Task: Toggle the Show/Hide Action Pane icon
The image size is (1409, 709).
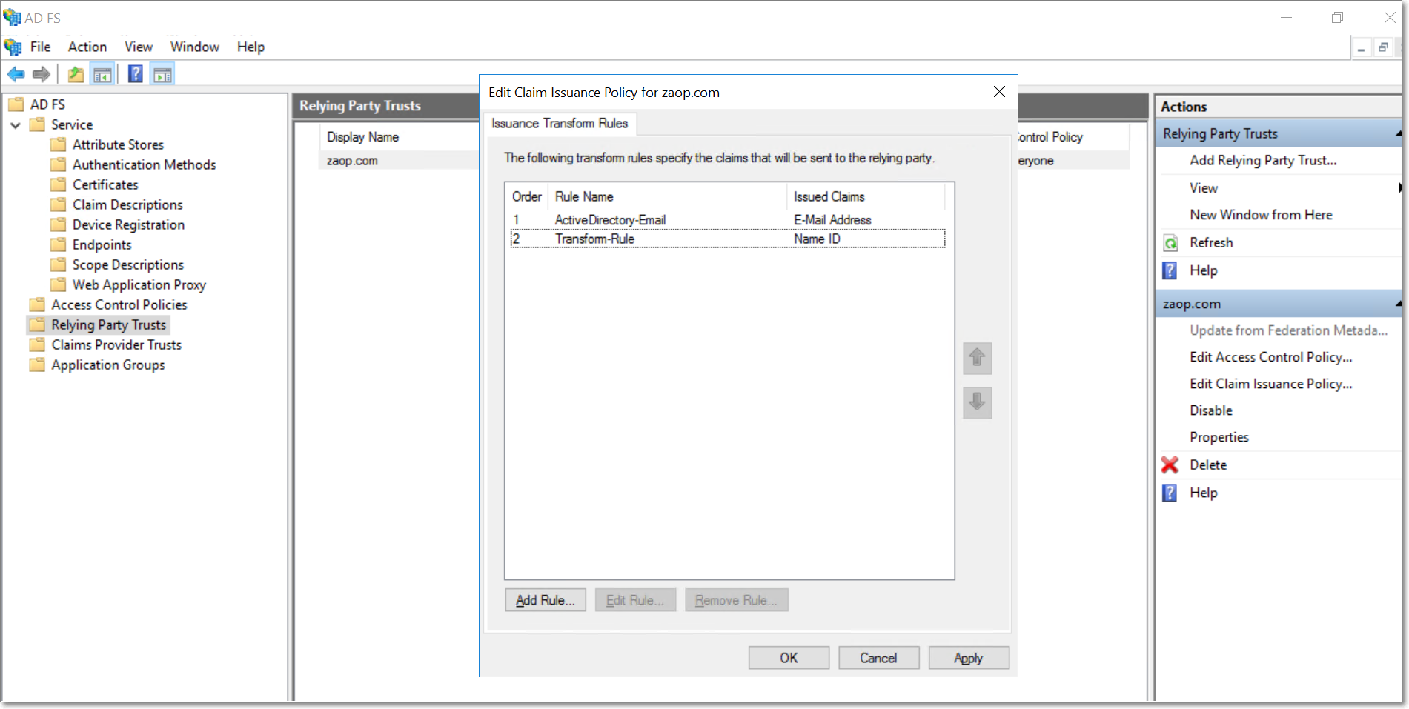Action: pyautogui.click(x=162, y=74)
